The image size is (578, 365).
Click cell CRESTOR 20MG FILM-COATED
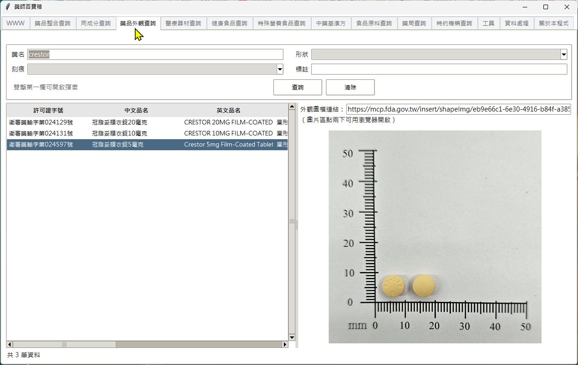[x=229, y=122]
